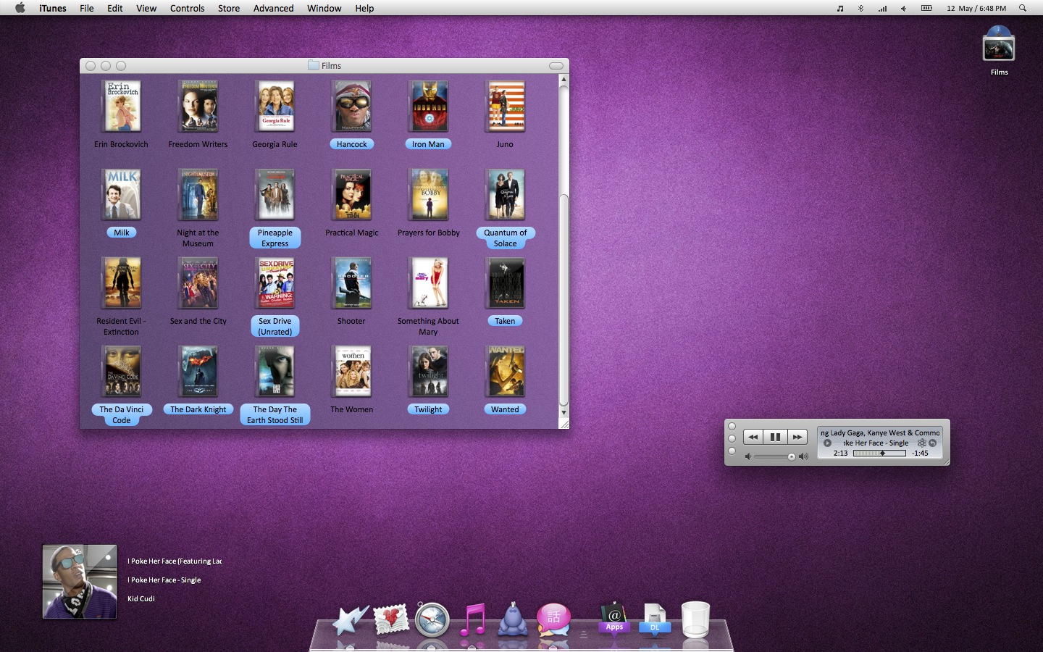Open the music note menu extra

click(x=840, y=8)
